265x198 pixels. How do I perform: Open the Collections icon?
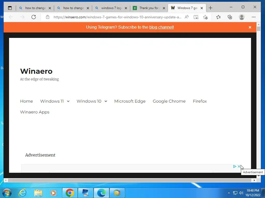(230, 17)
